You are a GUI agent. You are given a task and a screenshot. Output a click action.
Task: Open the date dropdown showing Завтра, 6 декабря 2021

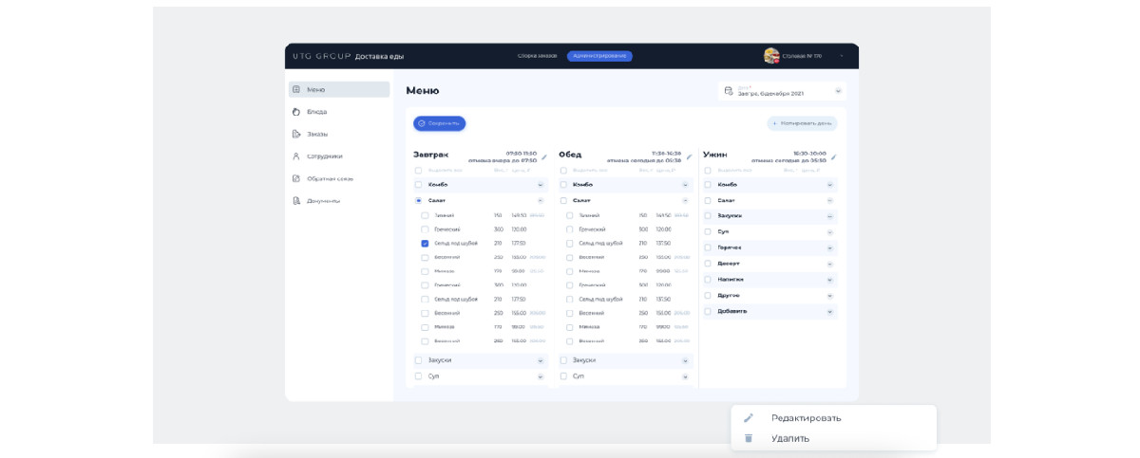[x=838, y=91]
